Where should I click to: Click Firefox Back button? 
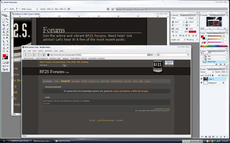coord(26,55)
